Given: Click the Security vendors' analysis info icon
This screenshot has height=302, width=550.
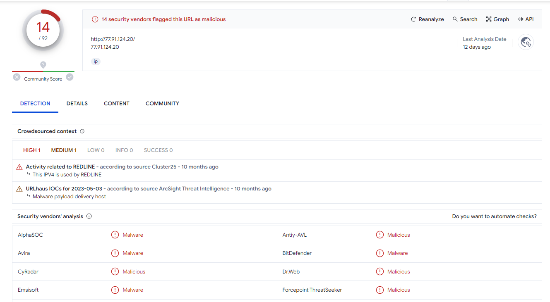Looking at the screenshot, I should coord(89,216).
